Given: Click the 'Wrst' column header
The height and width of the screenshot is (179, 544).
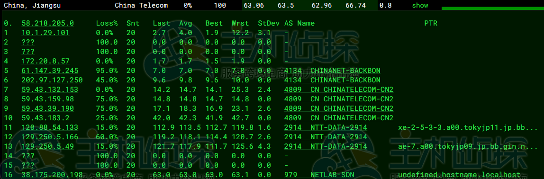Looking at the screenshot, I should [240, 23].
